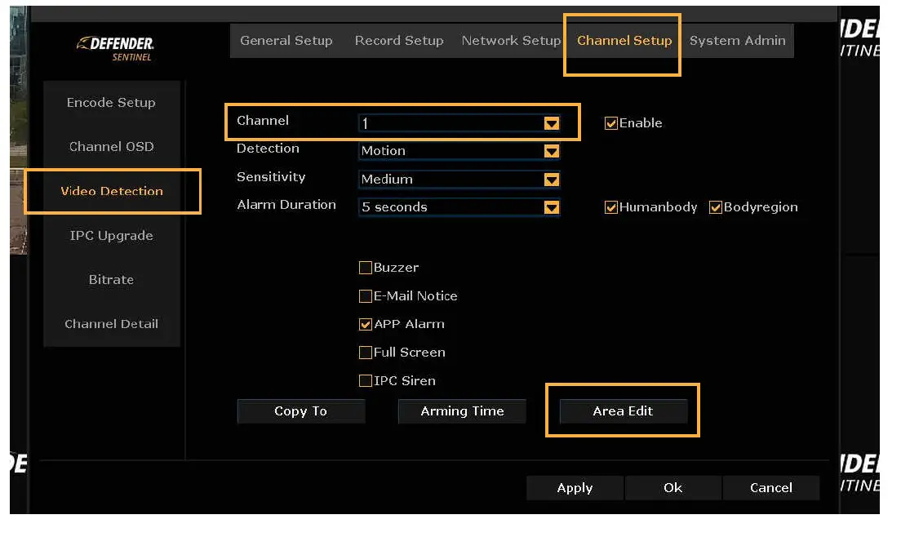Open the General Setup tab
The width and height of the screenshot is (910, 537).
(x=286, y=41)
